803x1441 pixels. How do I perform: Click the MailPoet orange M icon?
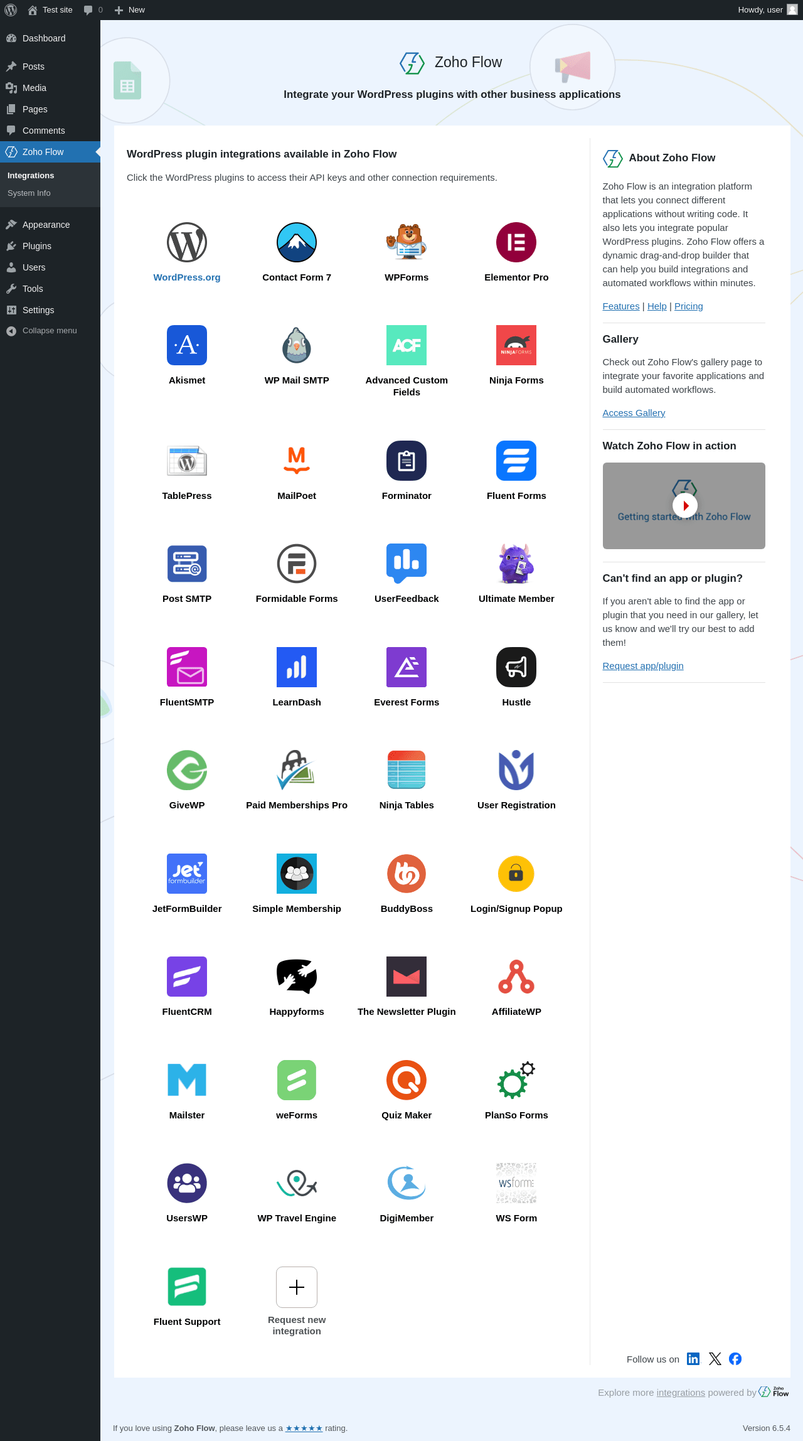pyautogui.click(x=297, y=461)
